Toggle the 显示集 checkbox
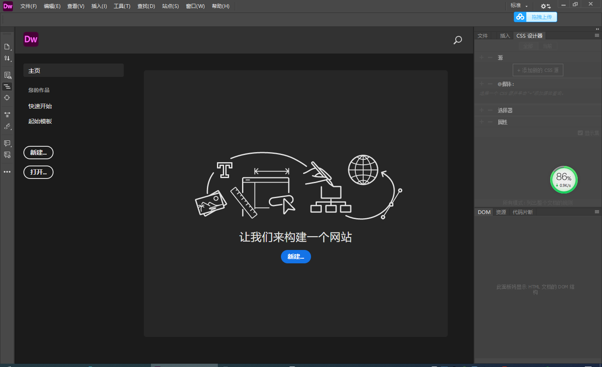 tap(580, 133)
